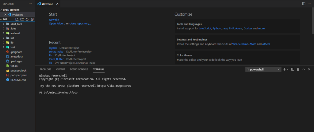Maximize the terminal panel size
The width and height of the screenshot is (314, 132).
point(304,70)
